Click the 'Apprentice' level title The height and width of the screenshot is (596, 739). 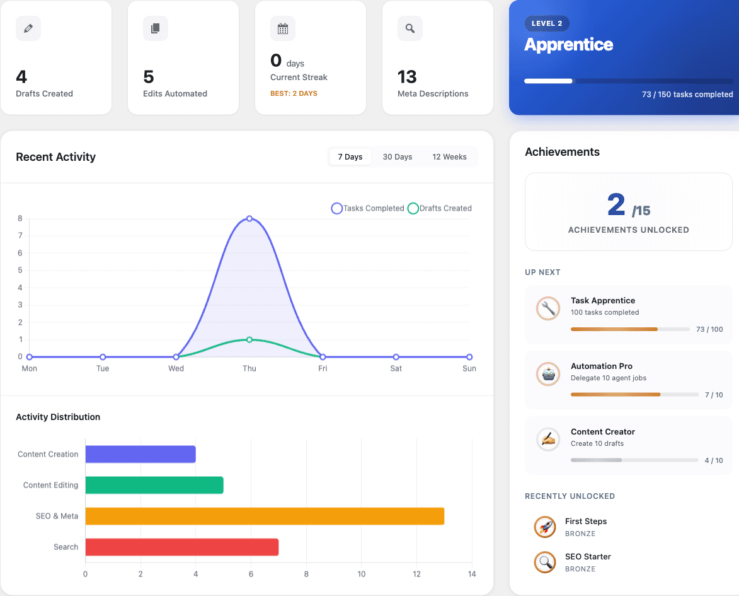(x=569, y=44)
